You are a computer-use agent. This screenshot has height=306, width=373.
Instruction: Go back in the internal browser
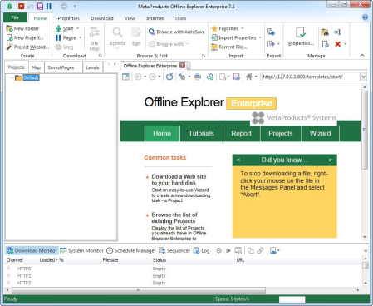138,76
